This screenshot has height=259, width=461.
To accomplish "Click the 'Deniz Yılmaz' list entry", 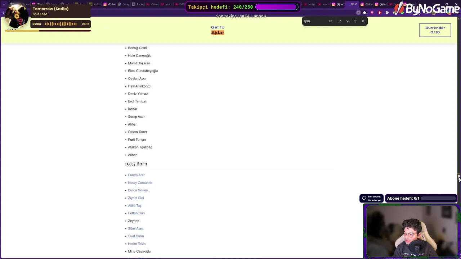I will pyautogui.click(x=138, y=94).
